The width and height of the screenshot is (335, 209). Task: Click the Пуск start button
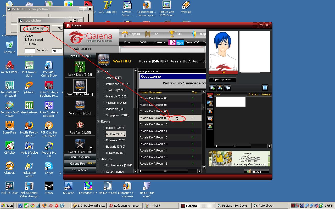(7, 206)
